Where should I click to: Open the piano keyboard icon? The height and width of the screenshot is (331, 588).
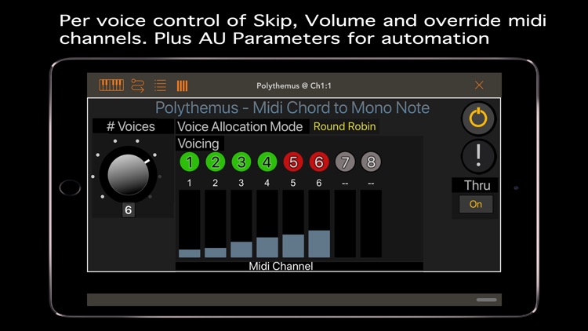tap(111, 85)
